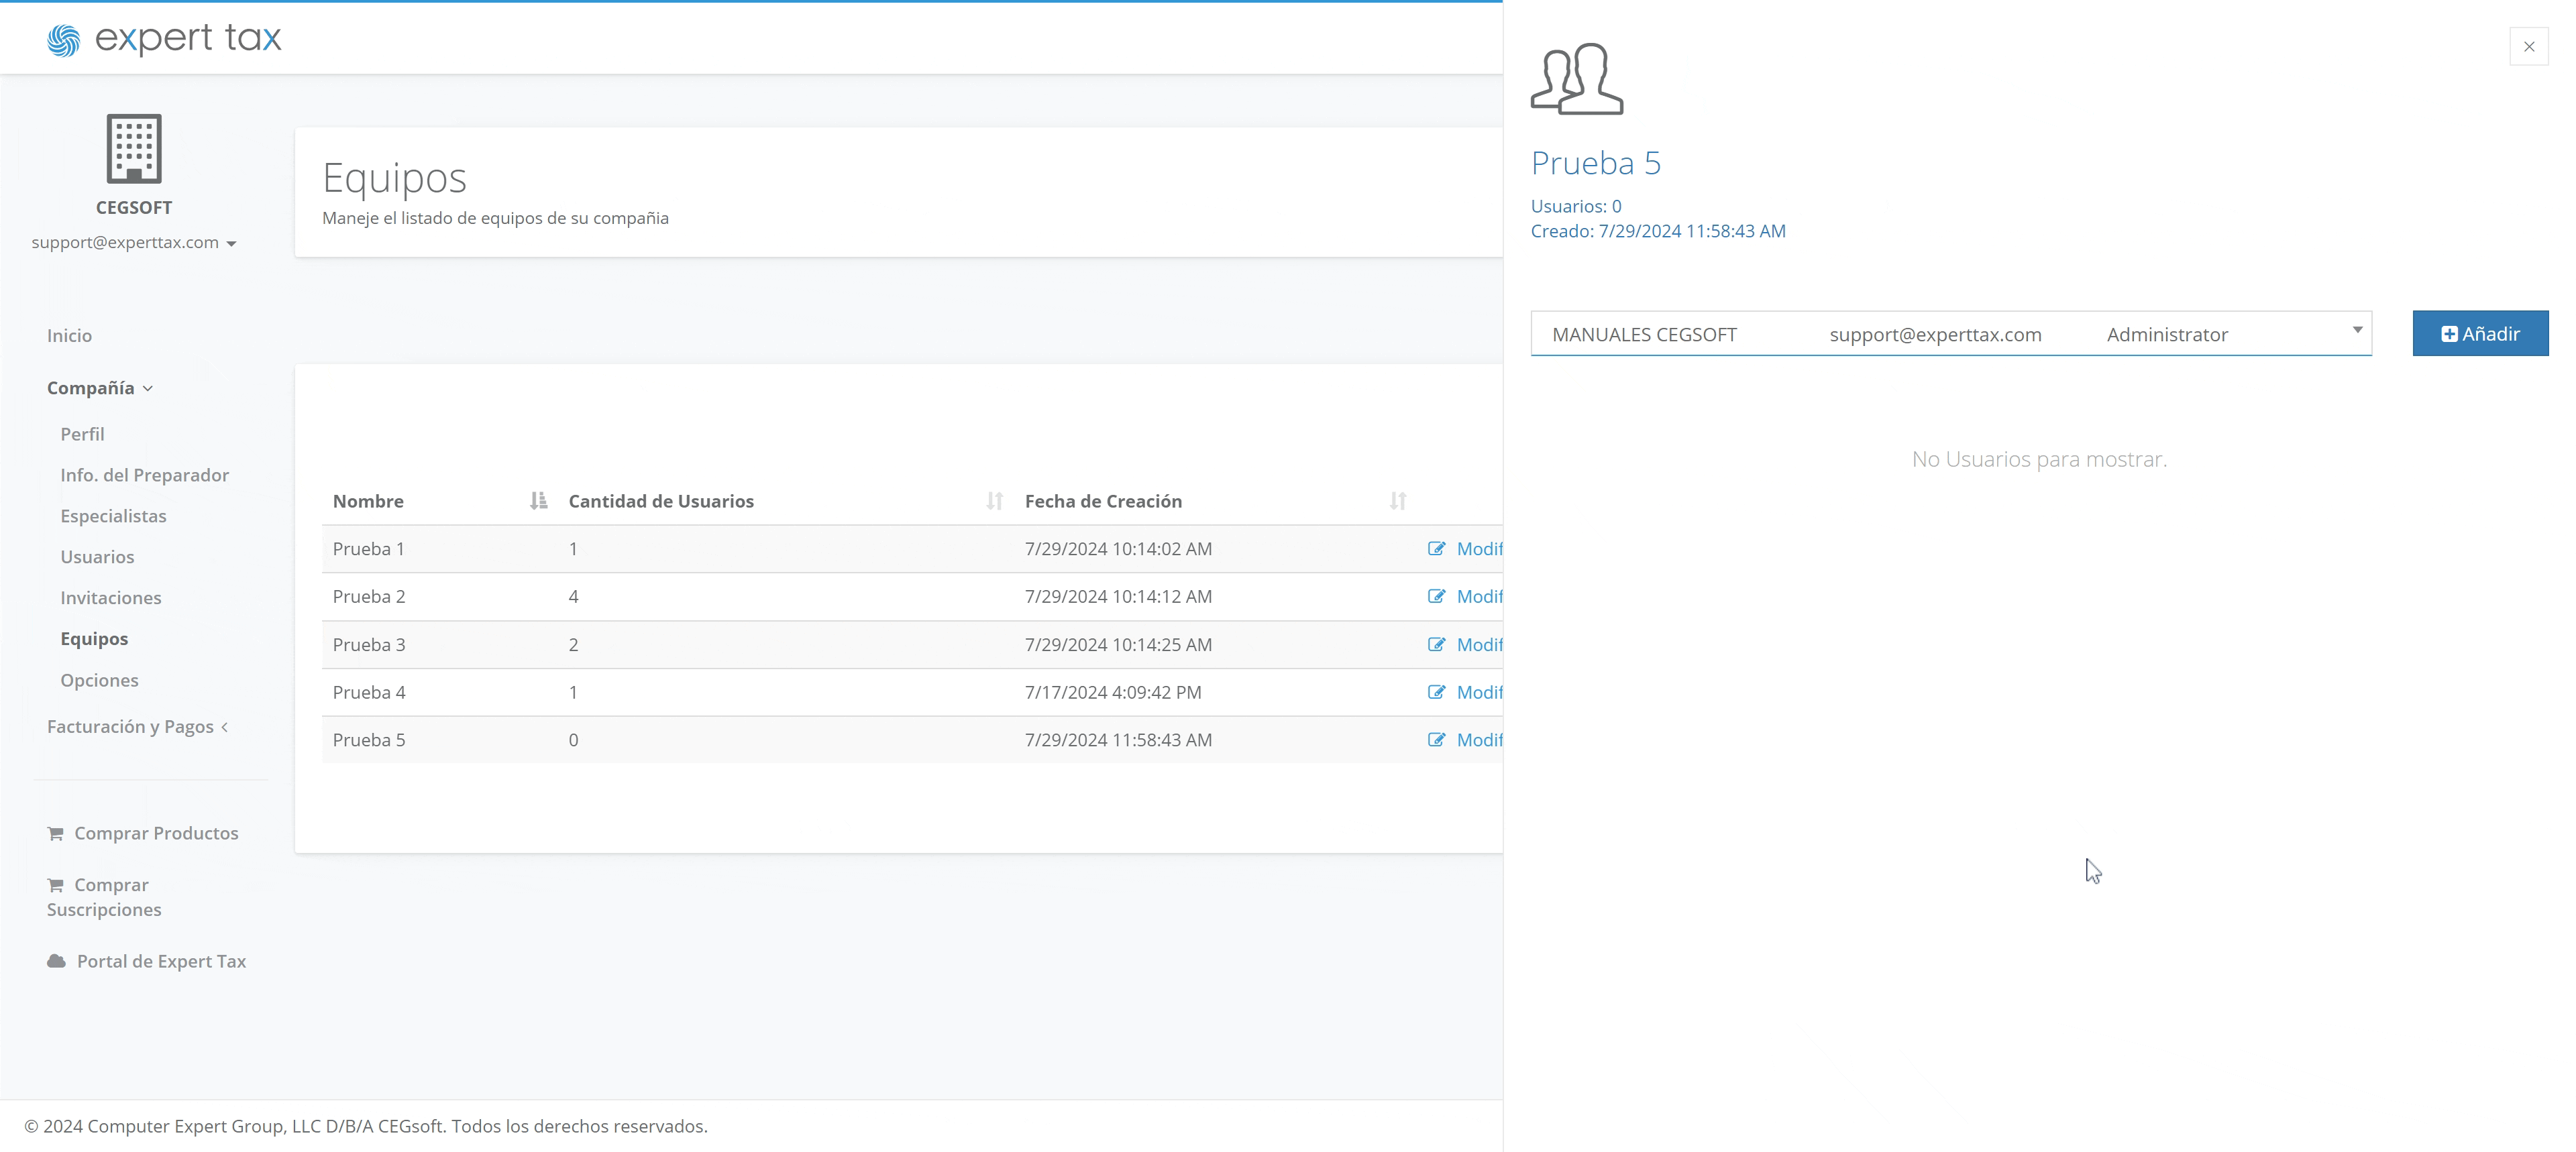Click the CEGSOFT building icon
Viewport: 2576px width, 1152px height.
coord(134,148)
